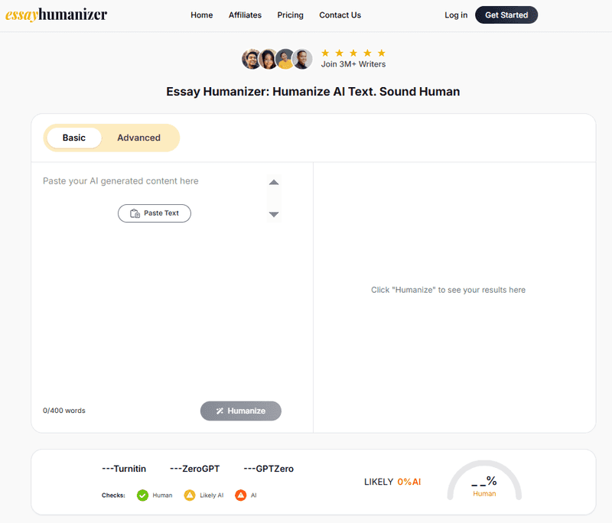Screen dimensions: 612x523
Task: Click the first writer avatar photo
Action: click(x=251, y=59)
